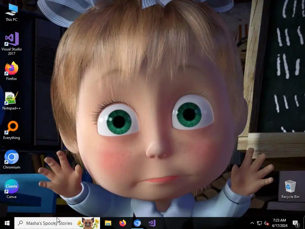This screenshot has height=229, width=305.
Task: Open the Action Center notifications icon
Action: pos(296,223)
